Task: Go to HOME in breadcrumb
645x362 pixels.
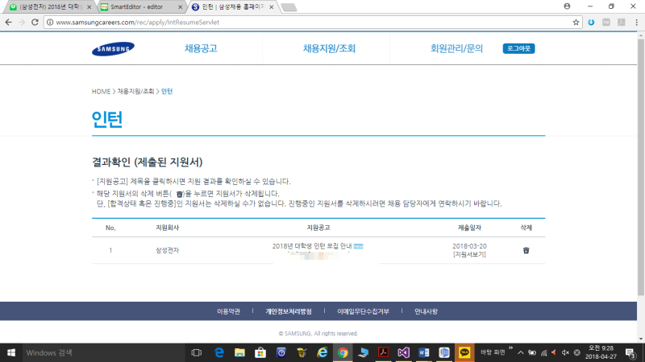Action: 102,92
